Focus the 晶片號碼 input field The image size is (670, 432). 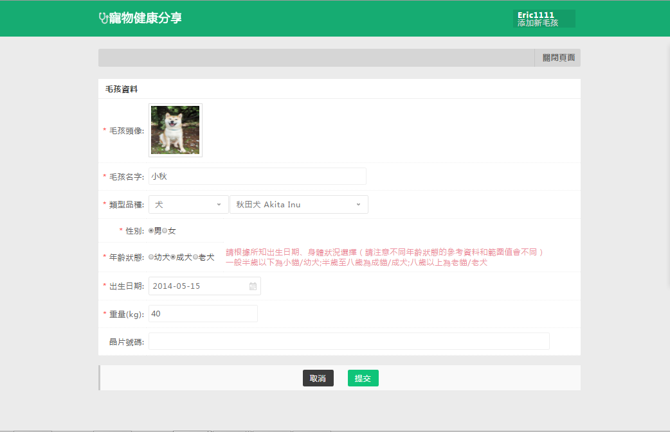pyautogui.click(x=349, y=341)
